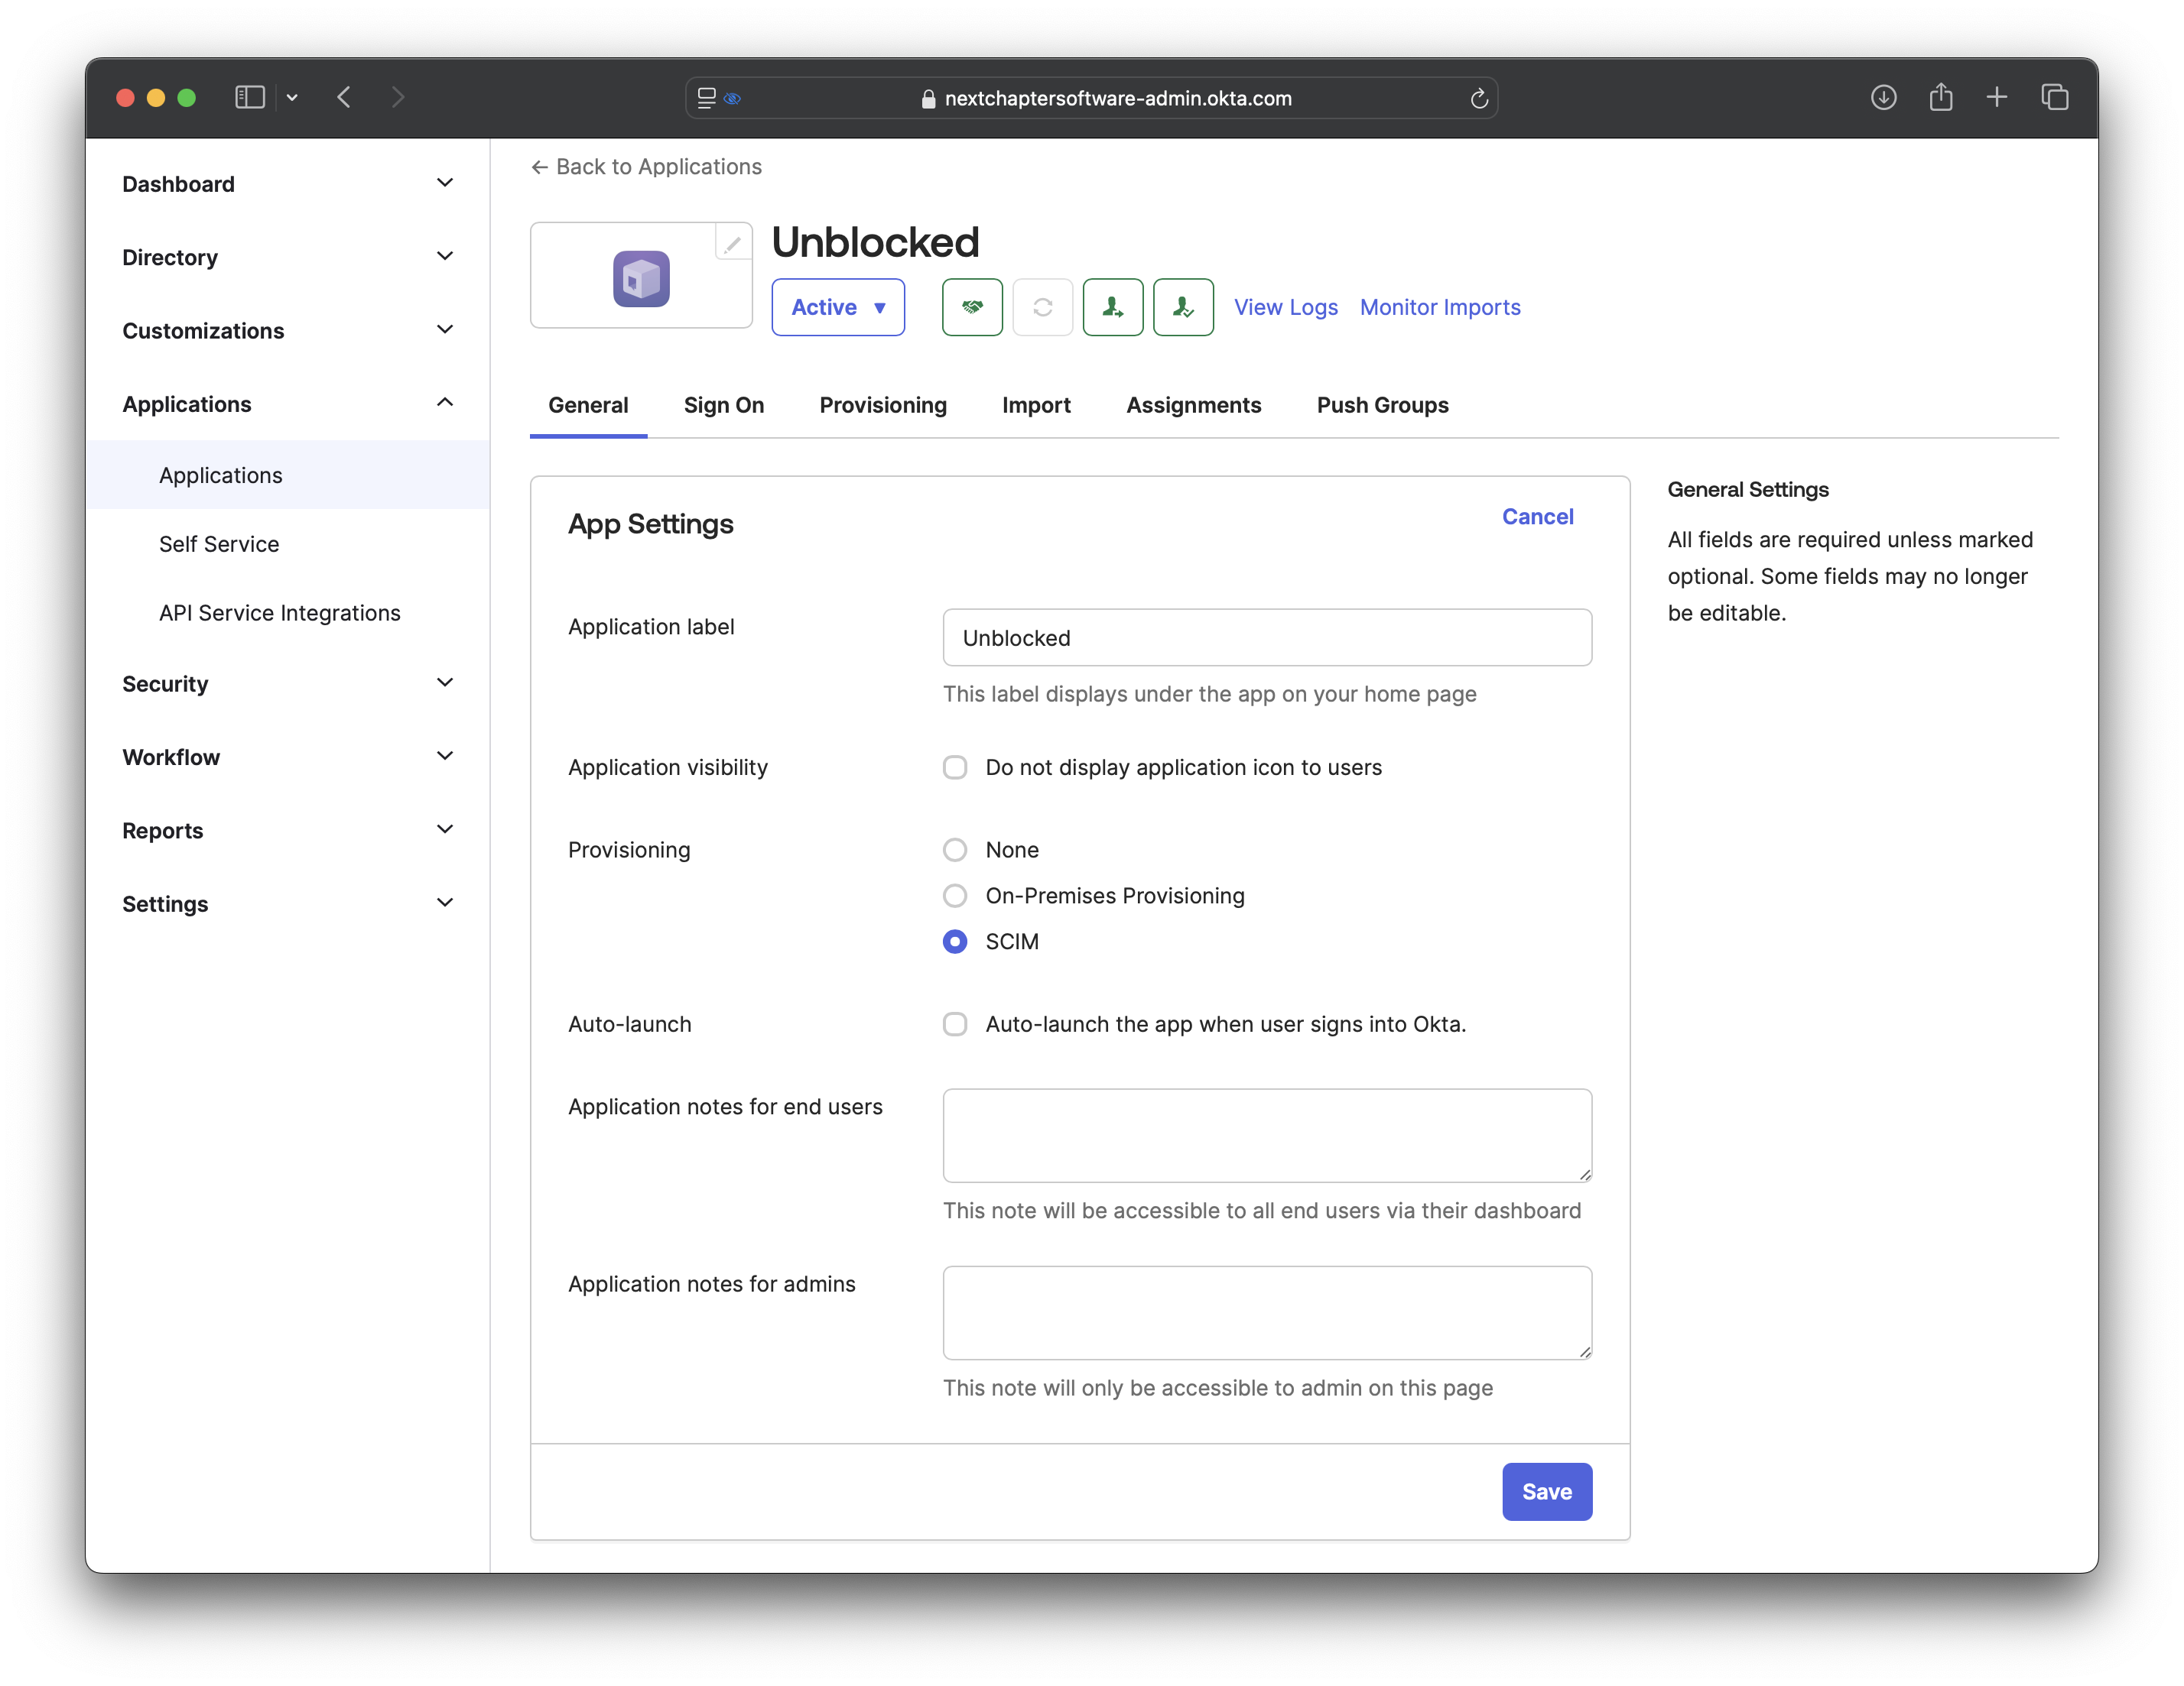Go back with the browser back arrow
Image resolution: width=2184 pixels, height=1686 pixels.
[345, 97]
